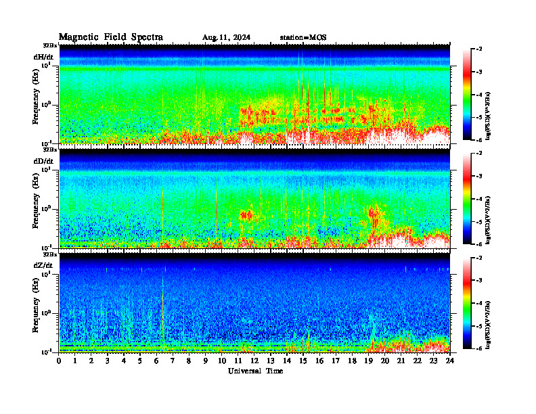
Task: Click the "Universal Time" axis title
Action: point(255,371)
